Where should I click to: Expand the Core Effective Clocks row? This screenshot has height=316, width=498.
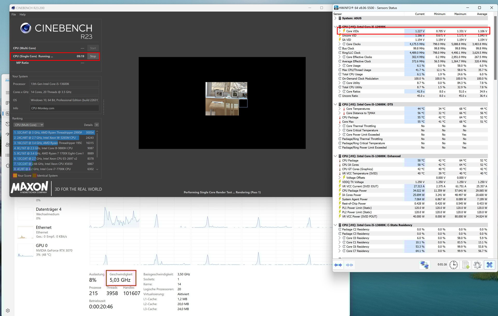[x=339, y=57]
